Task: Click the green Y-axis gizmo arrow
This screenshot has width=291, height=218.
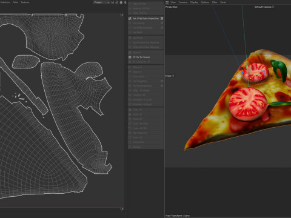Action: [x=247, y=67]
